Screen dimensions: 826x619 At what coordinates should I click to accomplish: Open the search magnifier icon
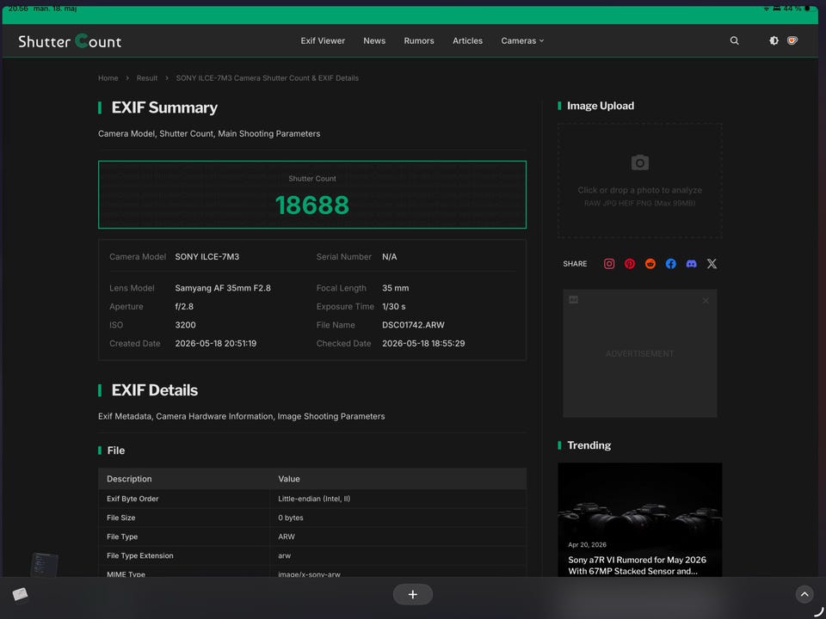[734, 40]
